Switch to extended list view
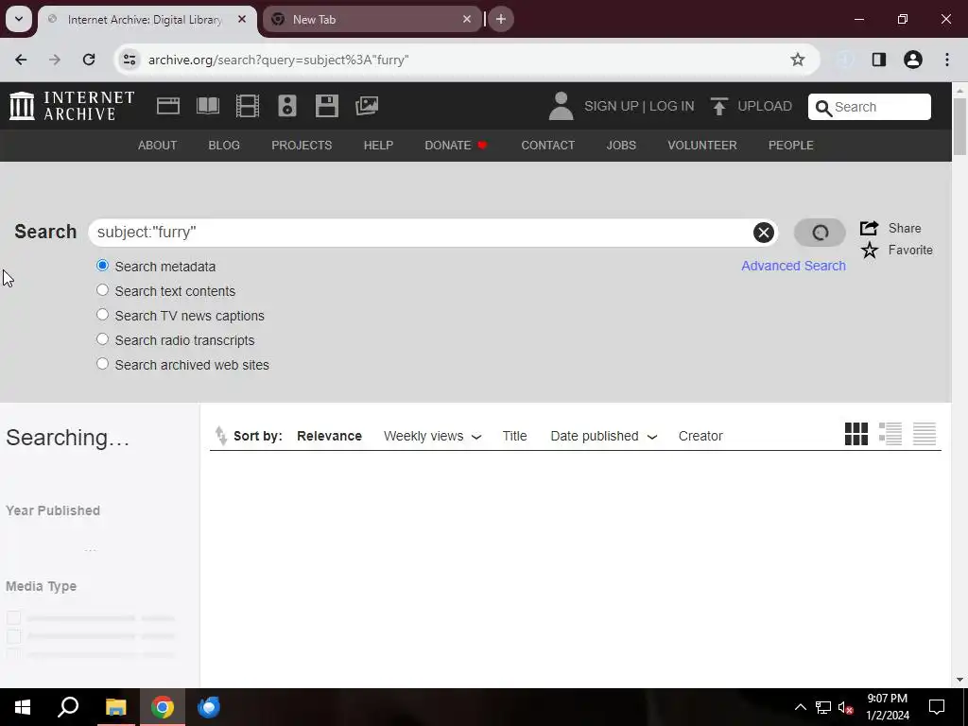The width and height of the screenshot is (968, 726). pos(890,434)
